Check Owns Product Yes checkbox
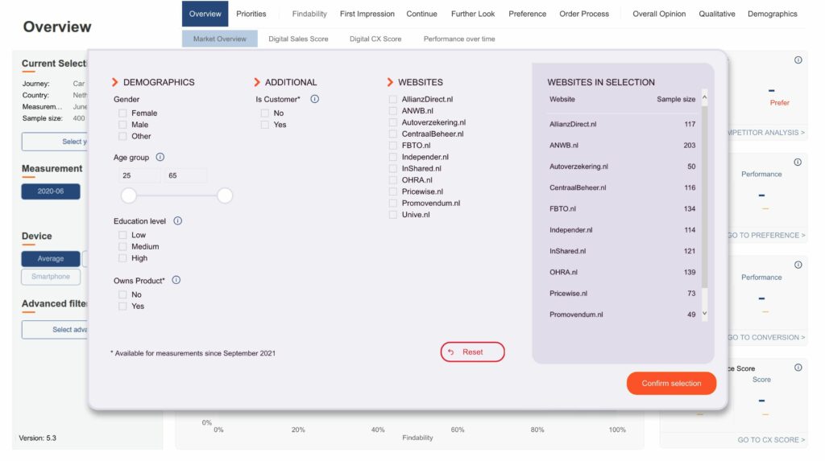825x461 pixels. click(x=122, y=306)
